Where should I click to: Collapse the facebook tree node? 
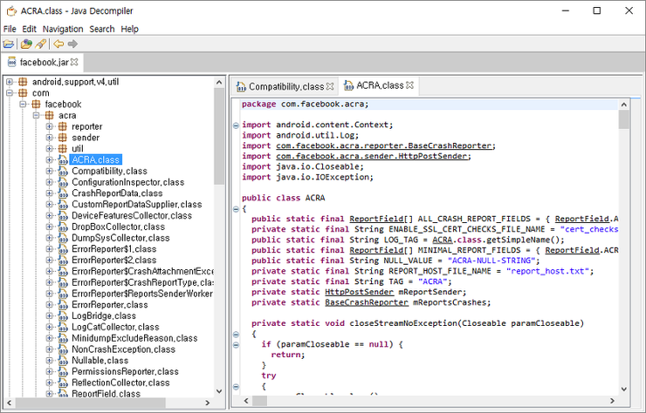(x=23, y=104)
